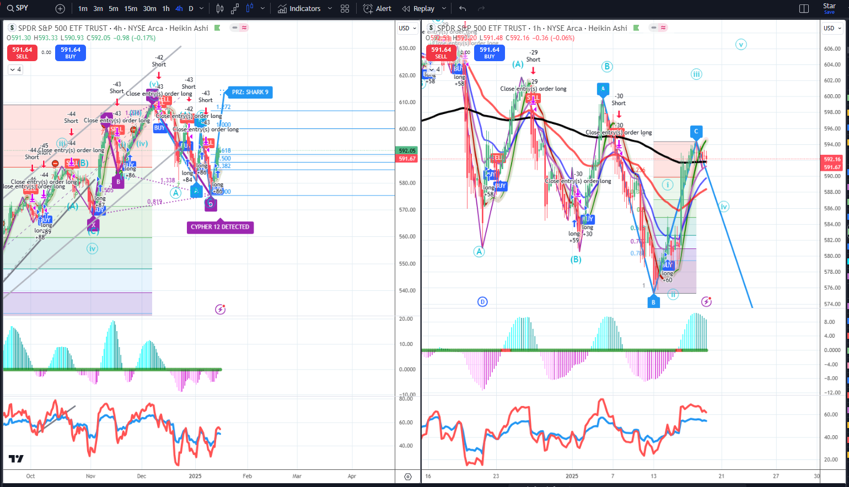
Task: Expand the chart style dropdown arrow
Action: (262, 8)
